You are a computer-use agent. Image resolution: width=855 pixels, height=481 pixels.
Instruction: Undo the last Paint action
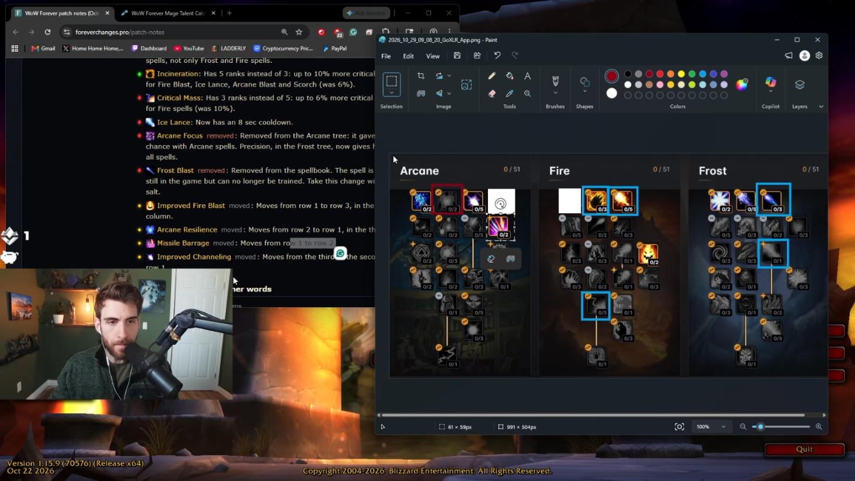[x=497, y=56]
